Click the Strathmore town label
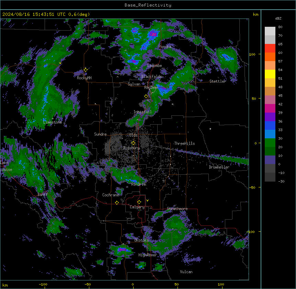This screenshot has height=289, width=296. [177, 209]
